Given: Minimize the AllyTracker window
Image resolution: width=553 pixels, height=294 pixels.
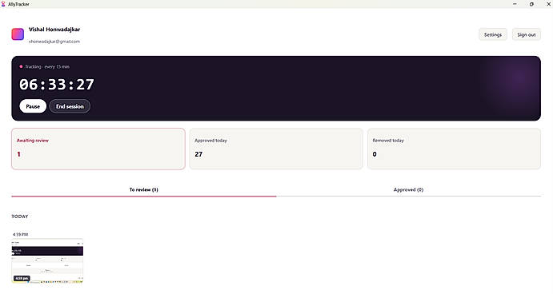Looking at the screenshot, I should [x=515, y=4].
